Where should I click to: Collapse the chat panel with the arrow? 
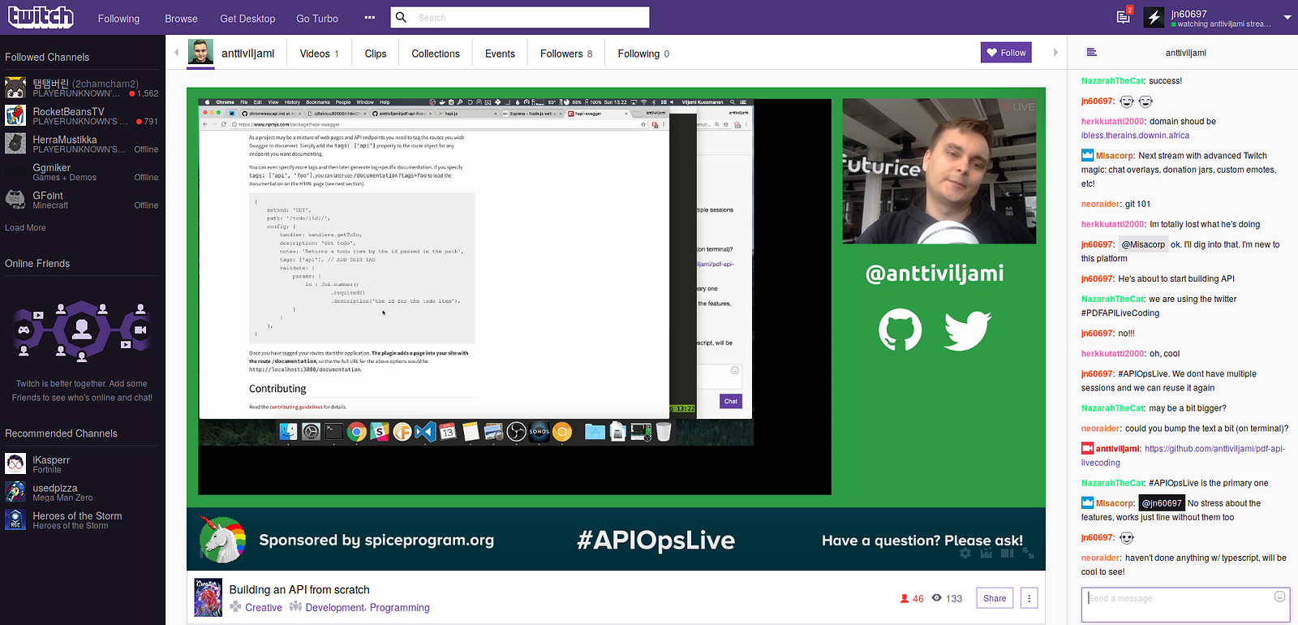coord(1055,53)
